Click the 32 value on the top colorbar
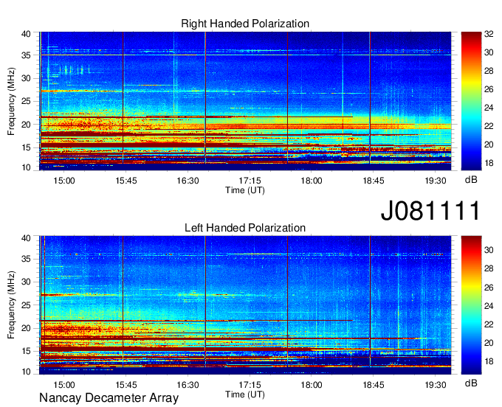502x407 pixels. [489, 34]
